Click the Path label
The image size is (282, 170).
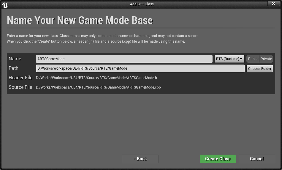click(x=13, y=68)
